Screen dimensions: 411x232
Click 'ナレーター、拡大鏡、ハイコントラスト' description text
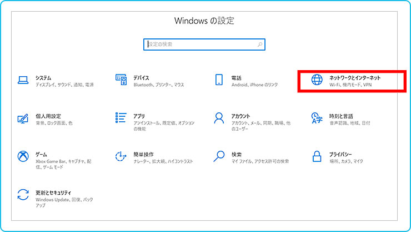[163, 161]
